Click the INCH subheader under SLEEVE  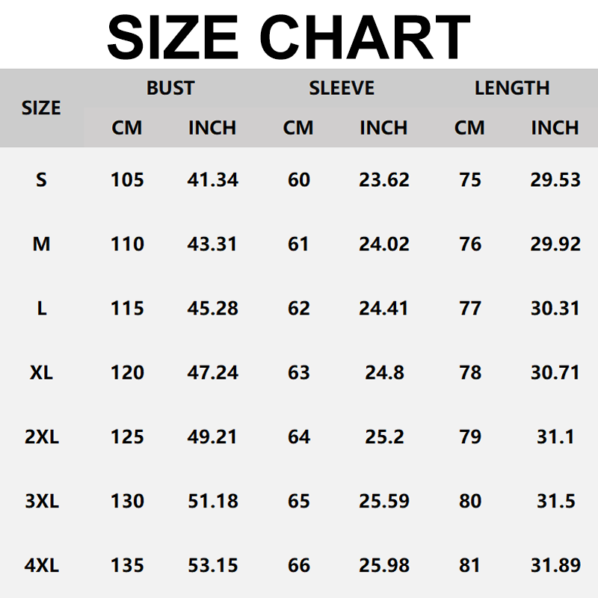(x=383, y=128)
